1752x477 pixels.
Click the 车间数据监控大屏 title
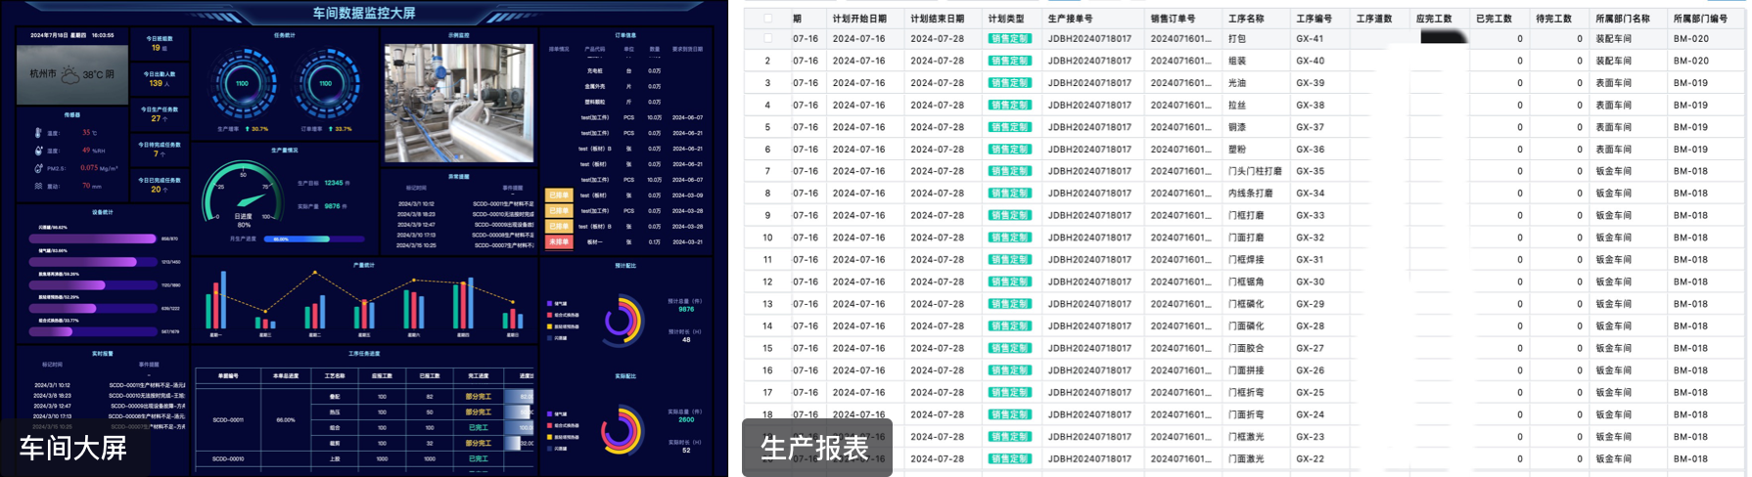364,13
